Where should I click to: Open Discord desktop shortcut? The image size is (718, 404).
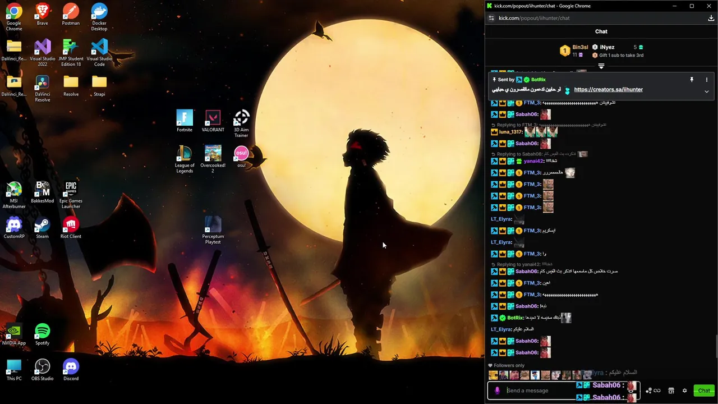coord(71,370)
